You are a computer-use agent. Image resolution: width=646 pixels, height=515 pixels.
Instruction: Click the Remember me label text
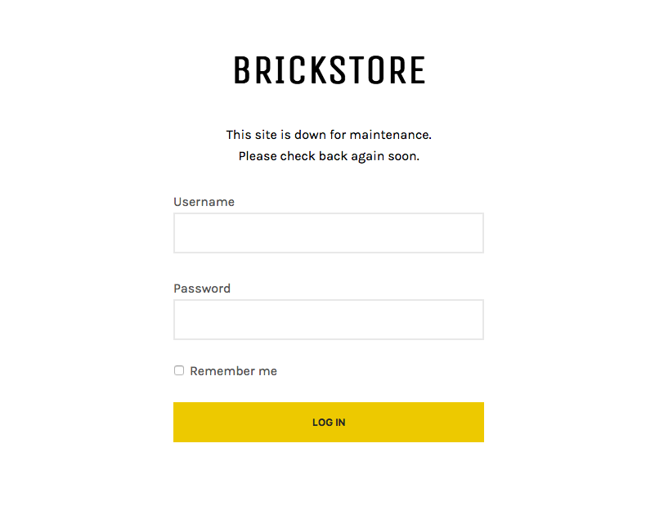click(233, 371)
